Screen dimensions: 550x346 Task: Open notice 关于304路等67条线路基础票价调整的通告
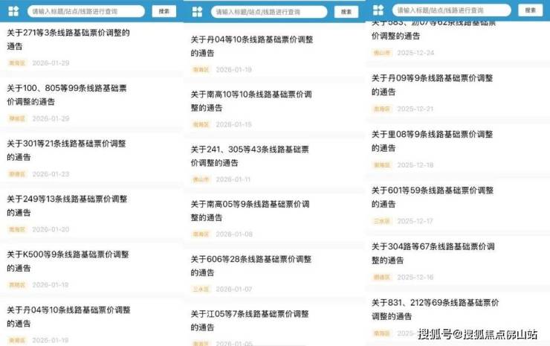coord(433,254)
